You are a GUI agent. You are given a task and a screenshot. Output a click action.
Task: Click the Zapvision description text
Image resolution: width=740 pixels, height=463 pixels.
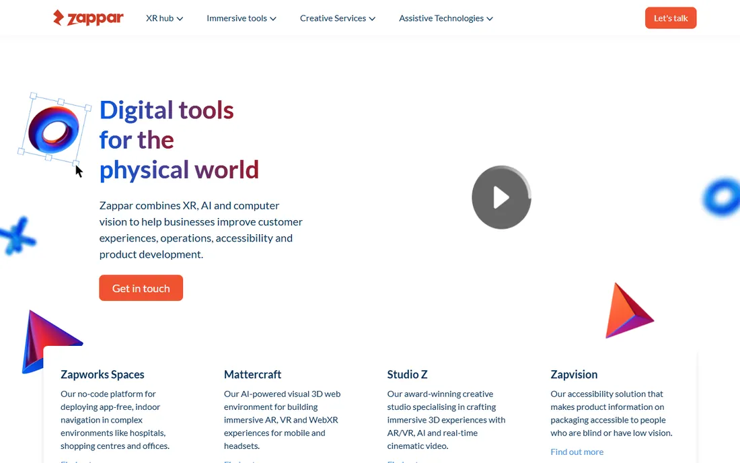point(611,413)
